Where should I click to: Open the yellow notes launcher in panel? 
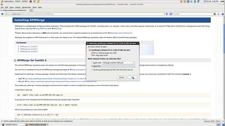click(x=38, y=1)
